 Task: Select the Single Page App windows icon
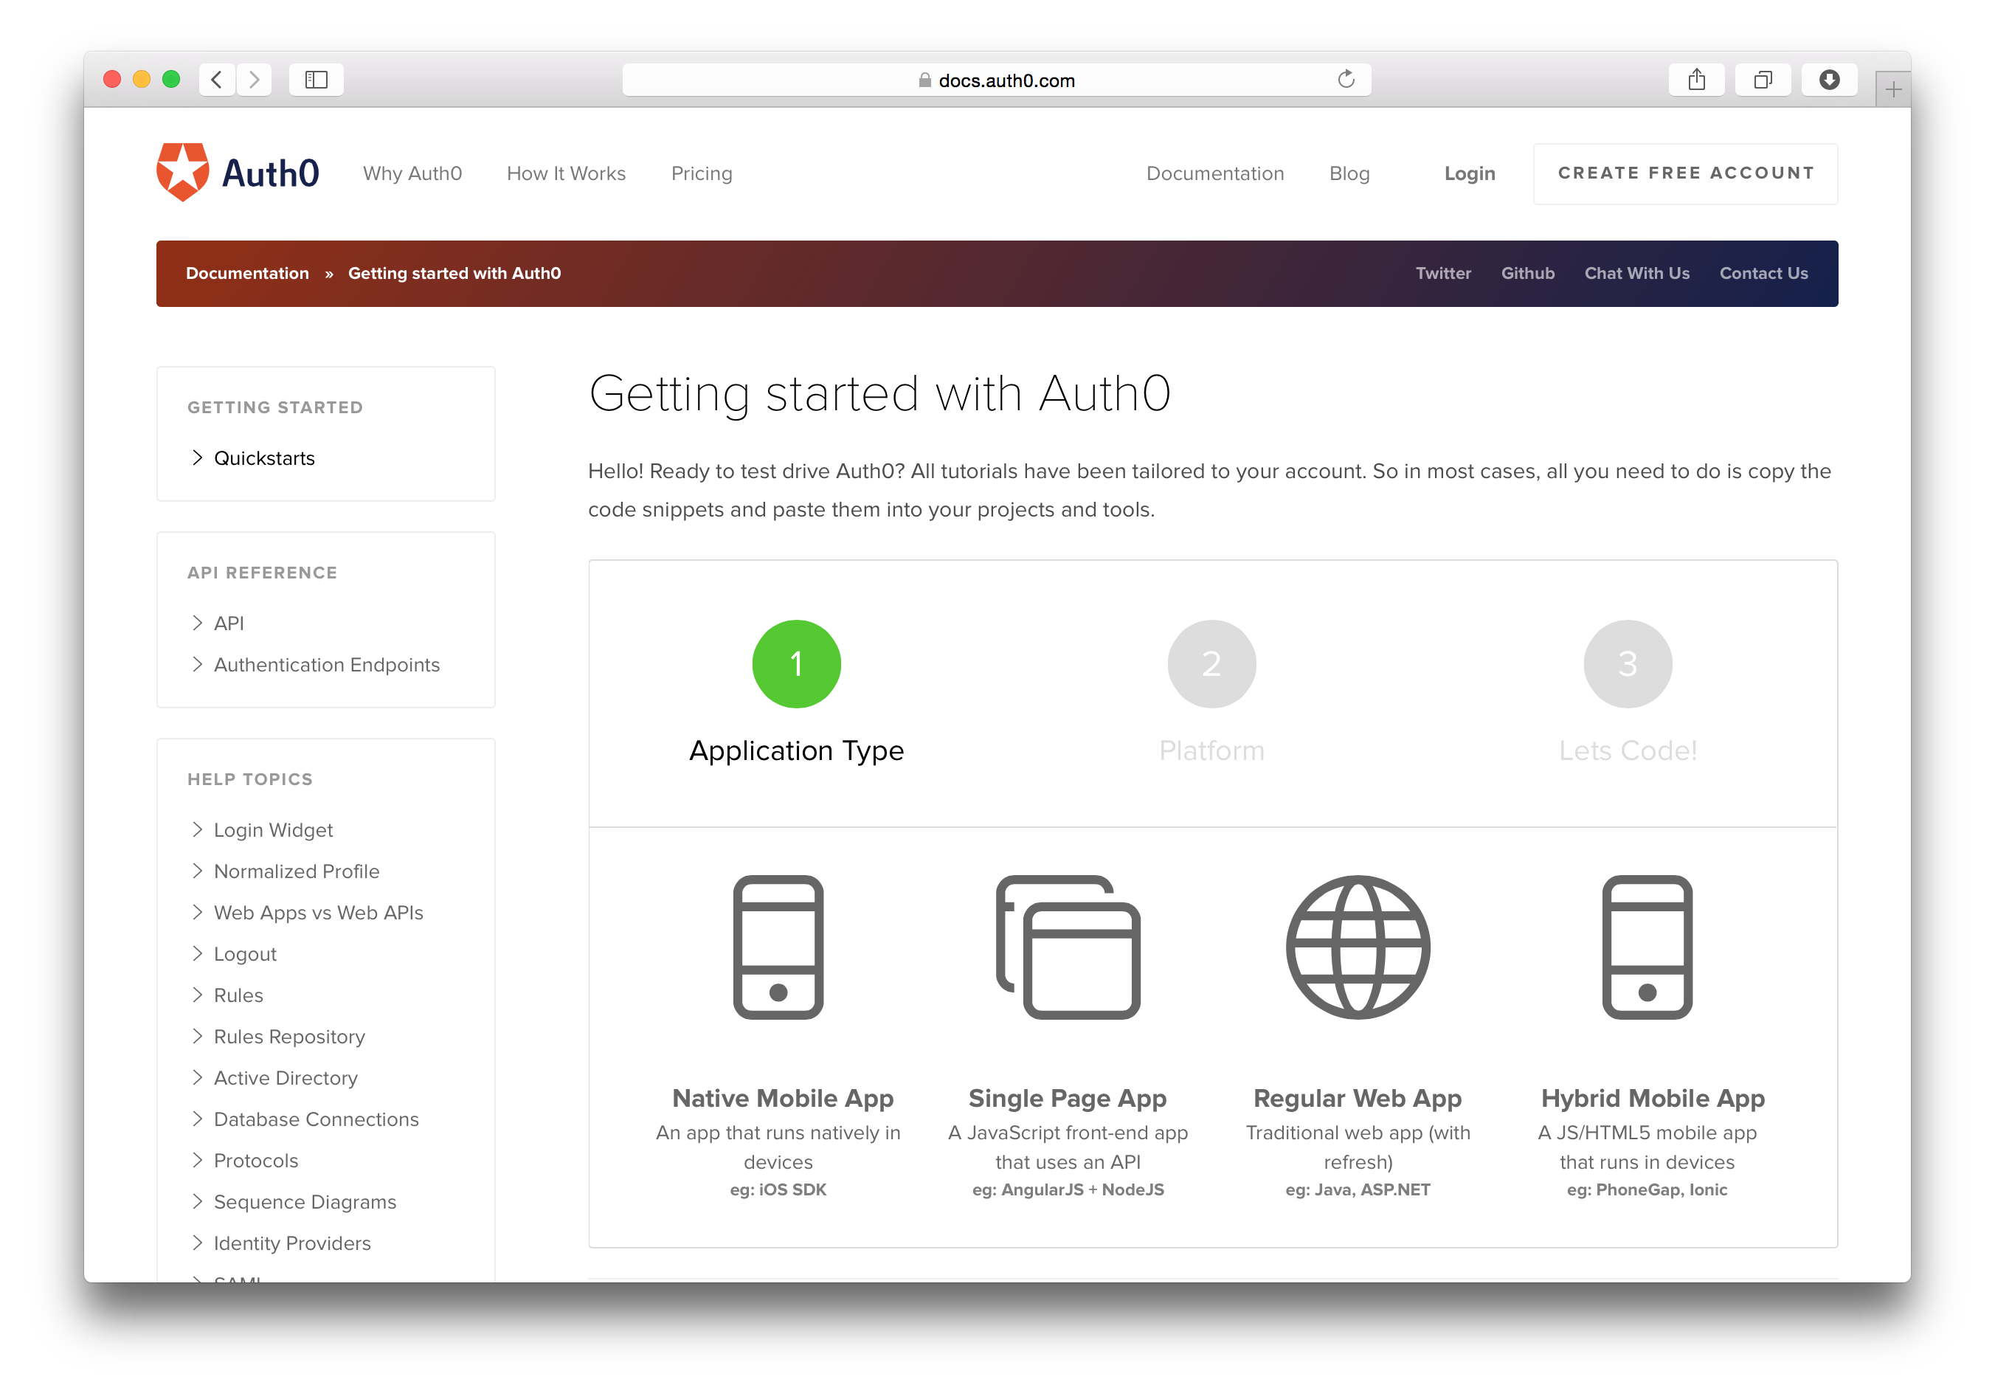(x=1068, y=947)
